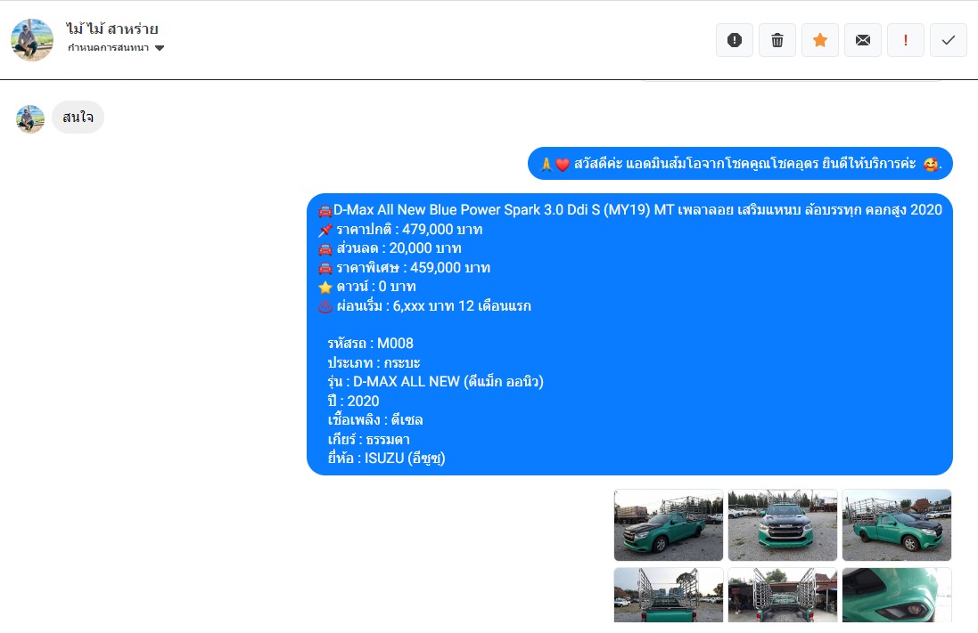This screenshot has height=633, width=978.
Task: Delete the conversation with the trash icon
Action: [777, 40]
